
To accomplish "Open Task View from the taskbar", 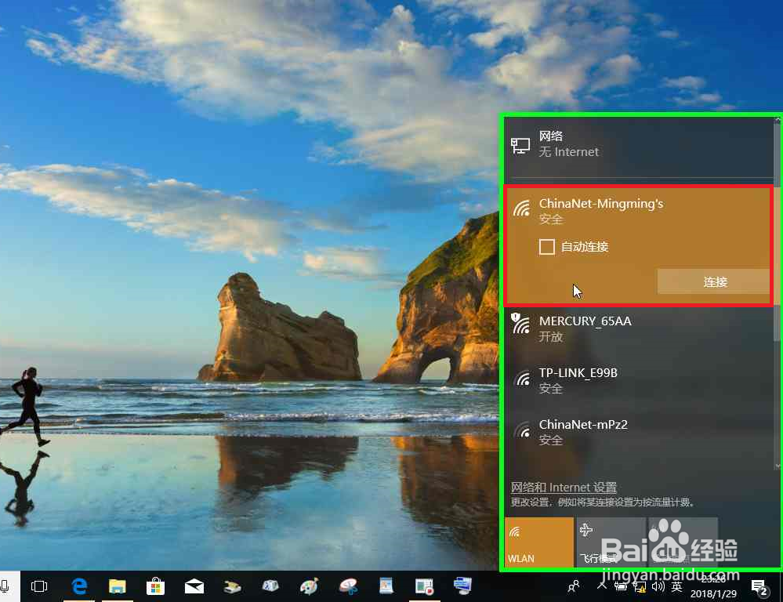I will [39, 586].
